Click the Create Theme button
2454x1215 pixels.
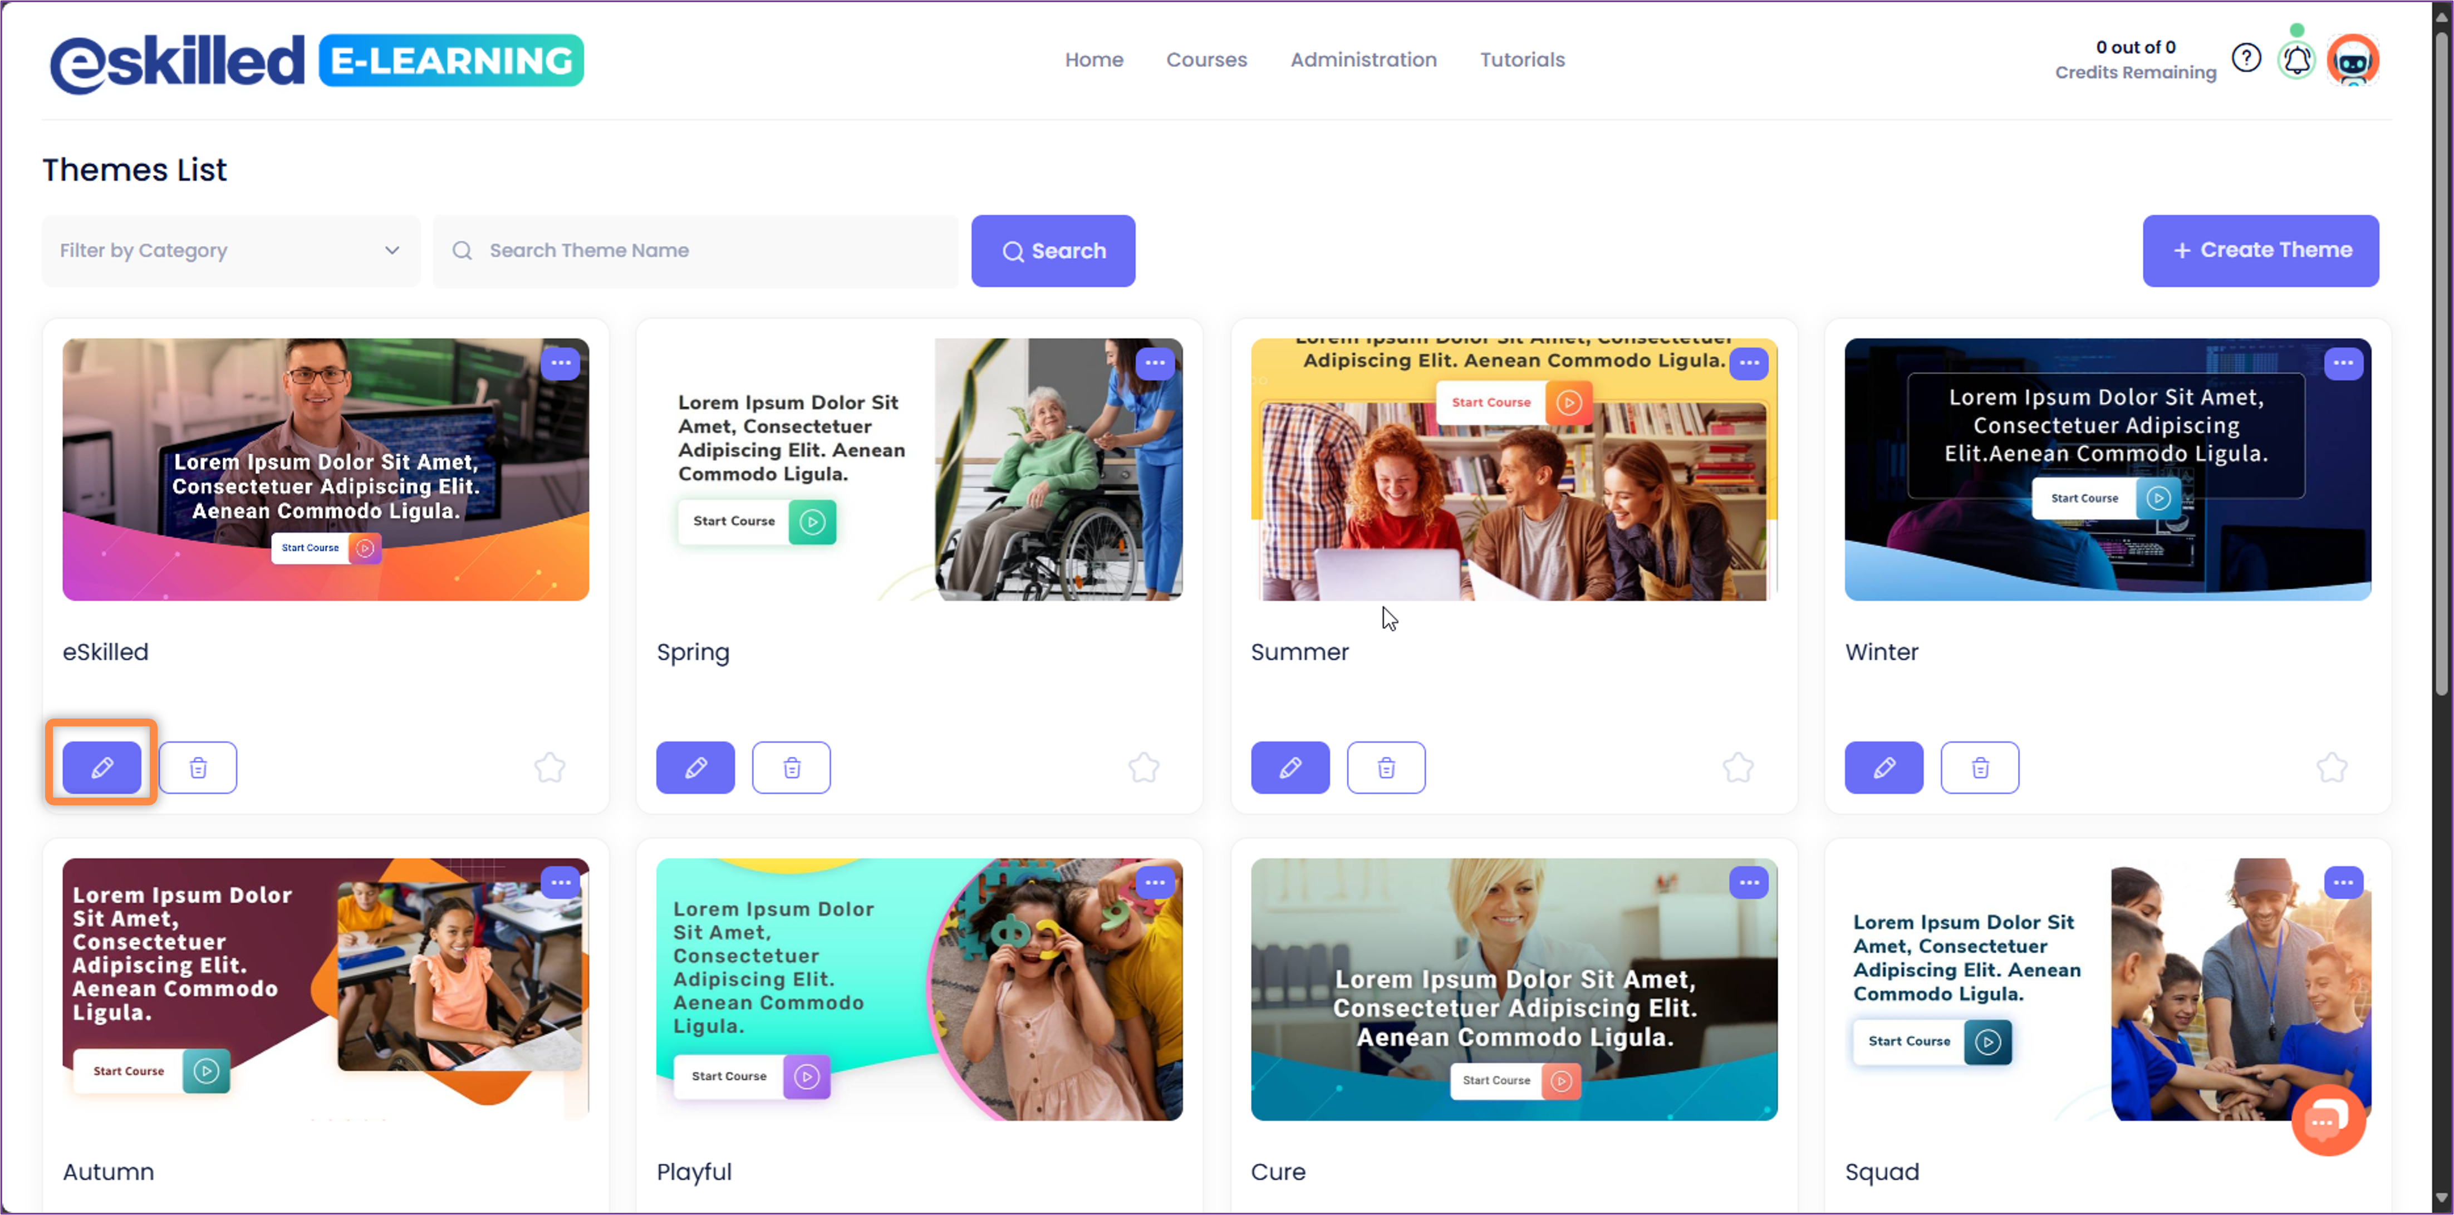(2261, 250)
